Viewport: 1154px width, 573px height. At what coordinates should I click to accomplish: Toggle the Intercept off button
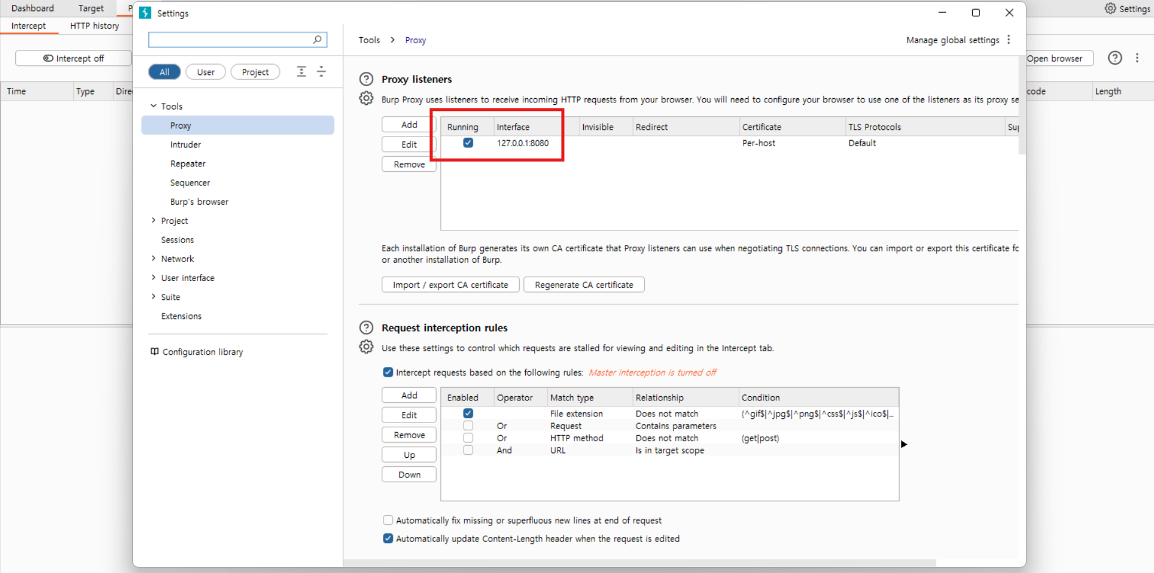[x=74, y=59]
